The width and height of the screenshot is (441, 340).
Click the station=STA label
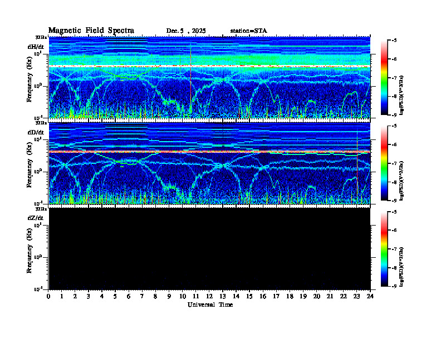[248, 31]
